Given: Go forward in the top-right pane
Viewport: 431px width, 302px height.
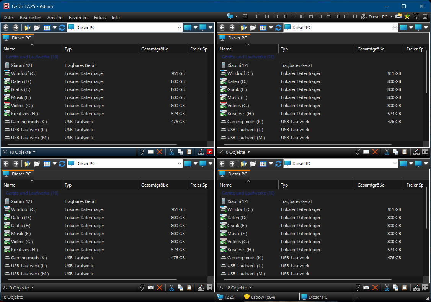Looking at the screenshot, I should coord(232,28).
